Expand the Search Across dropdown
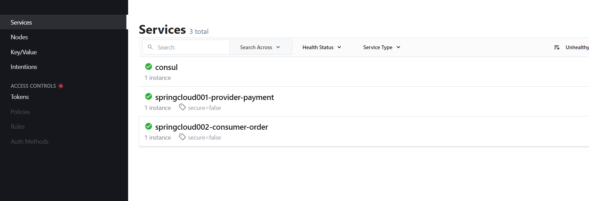 tap(260, 47)
